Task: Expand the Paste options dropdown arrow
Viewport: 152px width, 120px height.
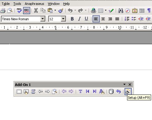Action: pyautogui.click(x=55, y=10)
